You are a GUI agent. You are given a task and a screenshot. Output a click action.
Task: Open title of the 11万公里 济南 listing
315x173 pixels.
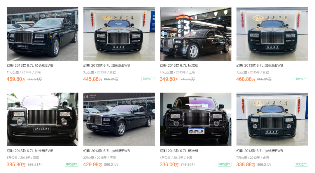pos(30,65)
